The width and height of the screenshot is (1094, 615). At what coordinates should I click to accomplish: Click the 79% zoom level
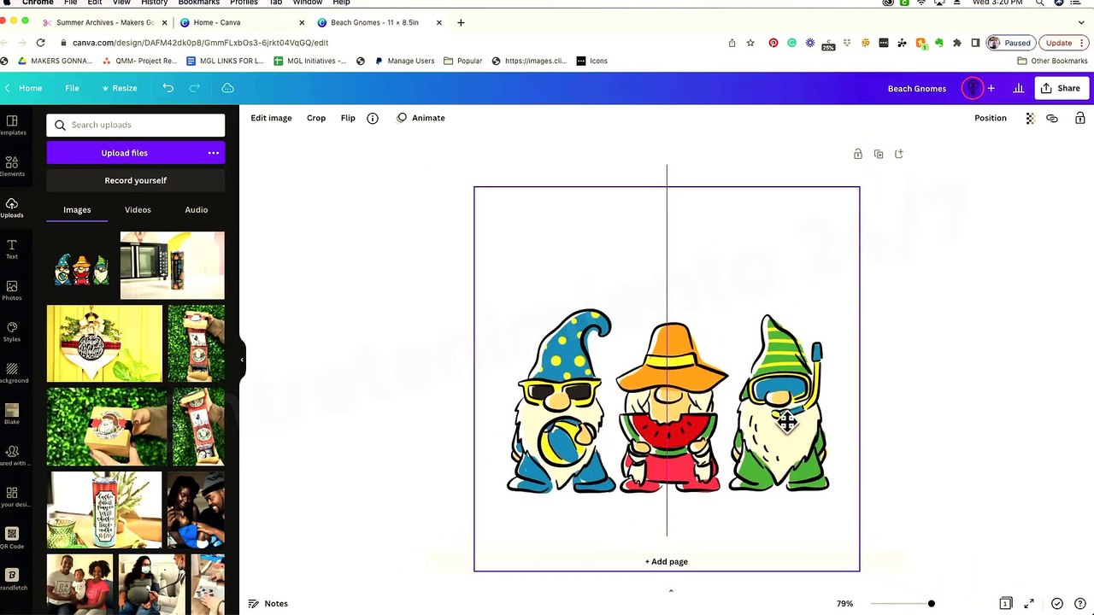tap(844, 604)
